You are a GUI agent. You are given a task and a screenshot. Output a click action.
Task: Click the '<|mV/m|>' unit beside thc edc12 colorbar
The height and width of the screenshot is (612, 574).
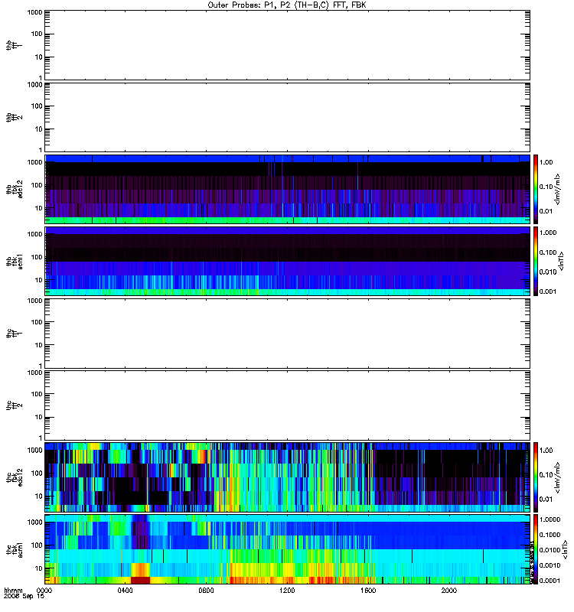[557, 477]
